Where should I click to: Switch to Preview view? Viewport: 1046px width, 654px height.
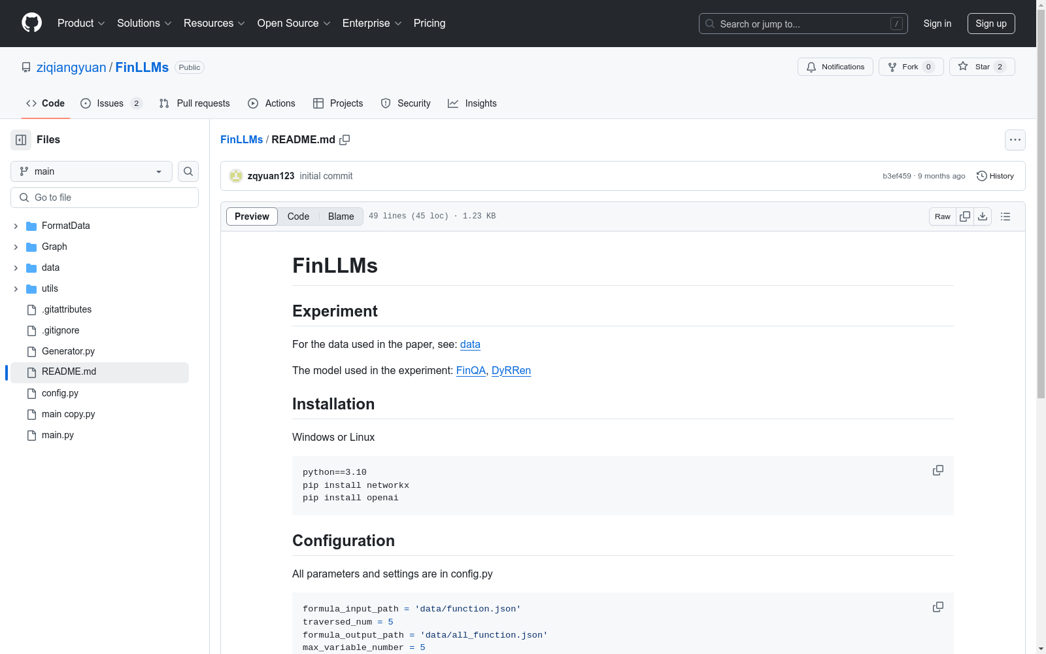(x=252, y=216)
